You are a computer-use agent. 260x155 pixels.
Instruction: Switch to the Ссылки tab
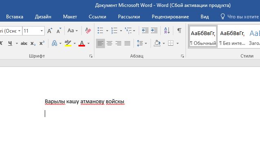pyautogui.click(x=97, y=17)
